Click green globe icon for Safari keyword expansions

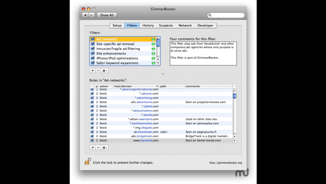153,63
